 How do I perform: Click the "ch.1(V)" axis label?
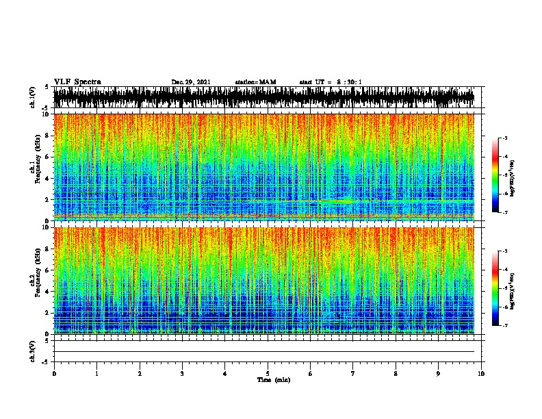tap(33, 97)
